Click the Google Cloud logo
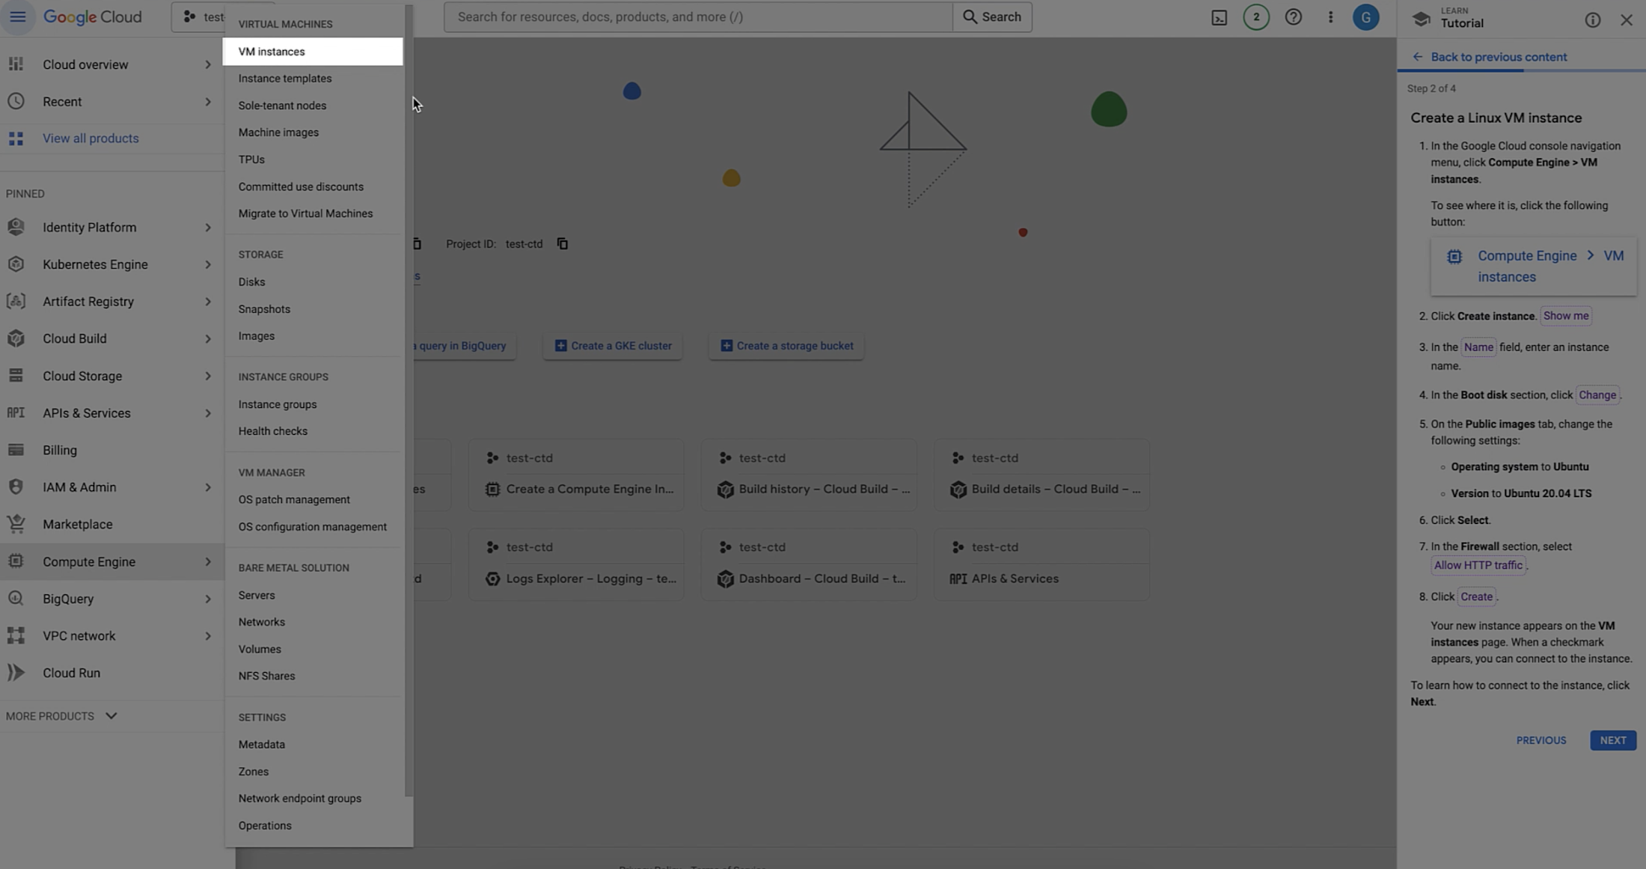 point(92,16)
